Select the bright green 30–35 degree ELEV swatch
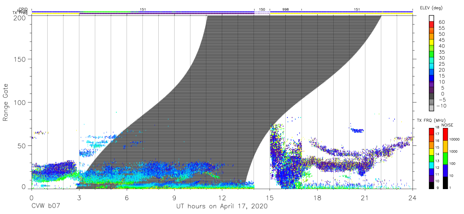The image size is (464, 214). click(x=432, y=55)
